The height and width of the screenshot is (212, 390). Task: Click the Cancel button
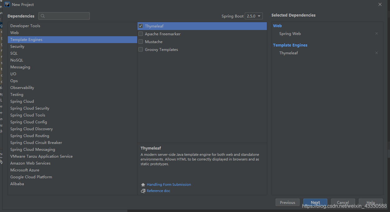pyautogui.click(x=343, y=202)
